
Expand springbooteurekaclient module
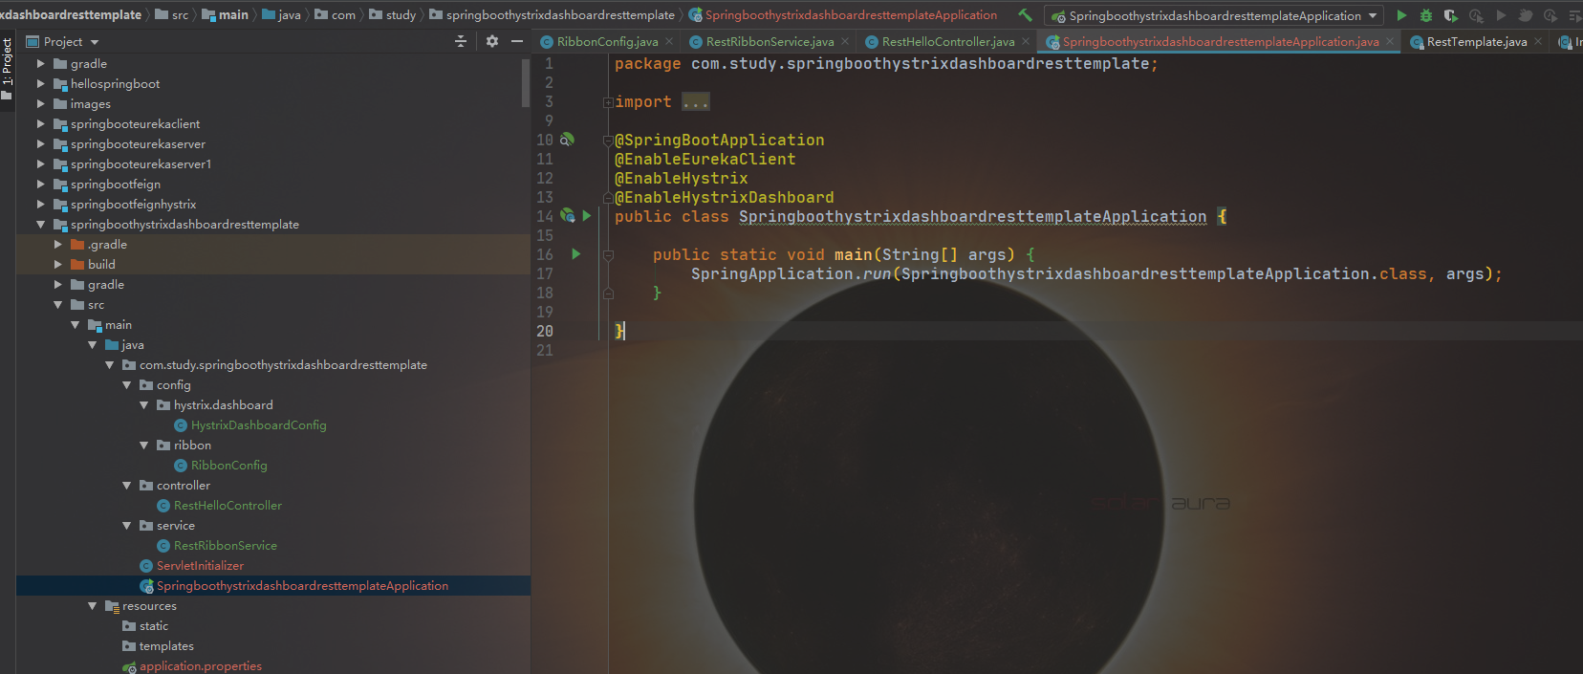(x=40, y=124)
